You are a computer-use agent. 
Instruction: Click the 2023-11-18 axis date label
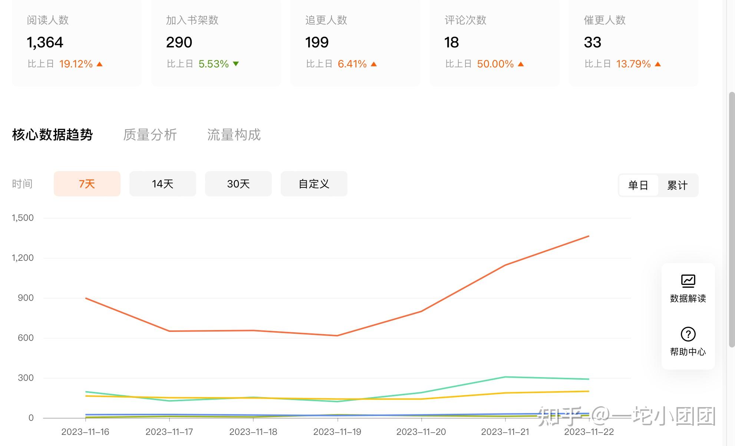(253, 432)
